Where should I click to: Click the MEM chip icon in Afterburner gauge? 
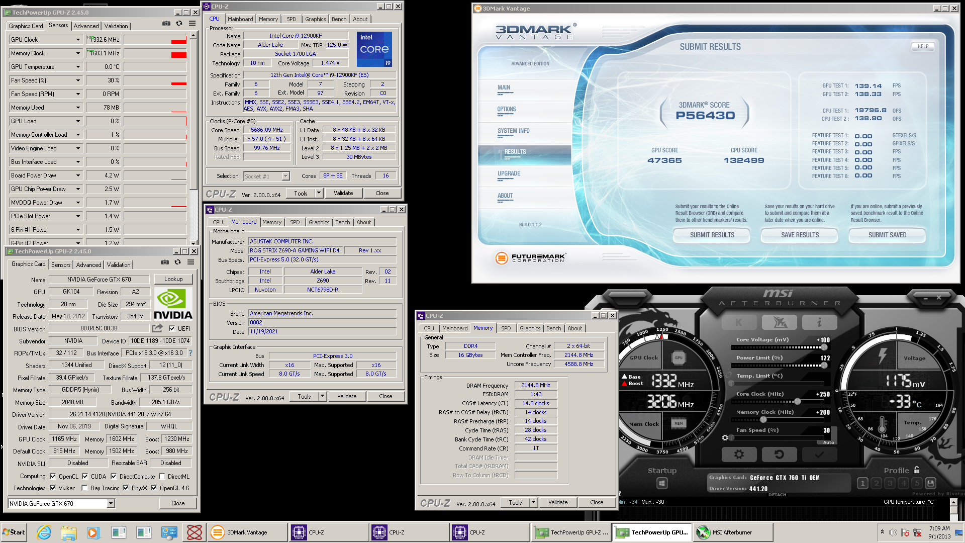679,423
